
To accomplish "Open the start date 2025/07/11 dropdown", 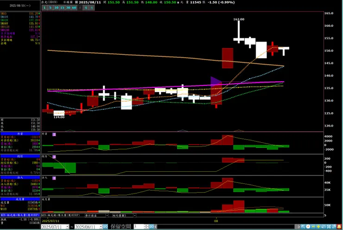I will click(67, 227).
